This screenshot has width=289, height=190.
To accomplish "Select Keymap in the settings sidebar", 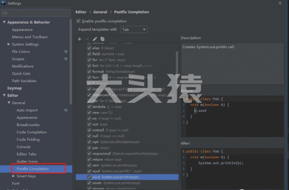I will pos(14,88).
